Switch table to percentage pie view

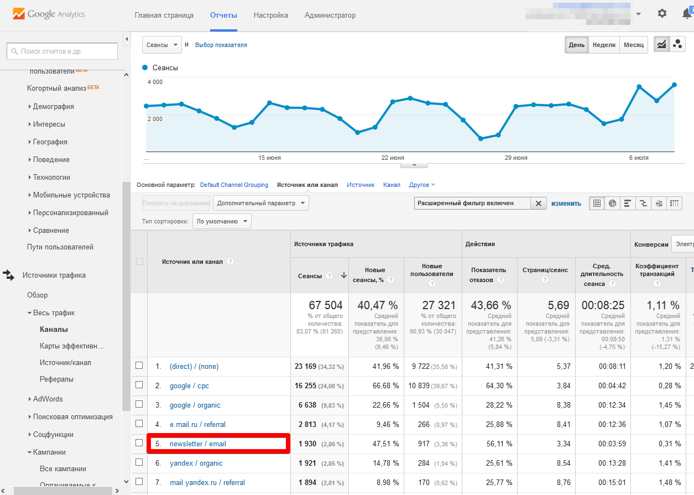click(612, 203)
